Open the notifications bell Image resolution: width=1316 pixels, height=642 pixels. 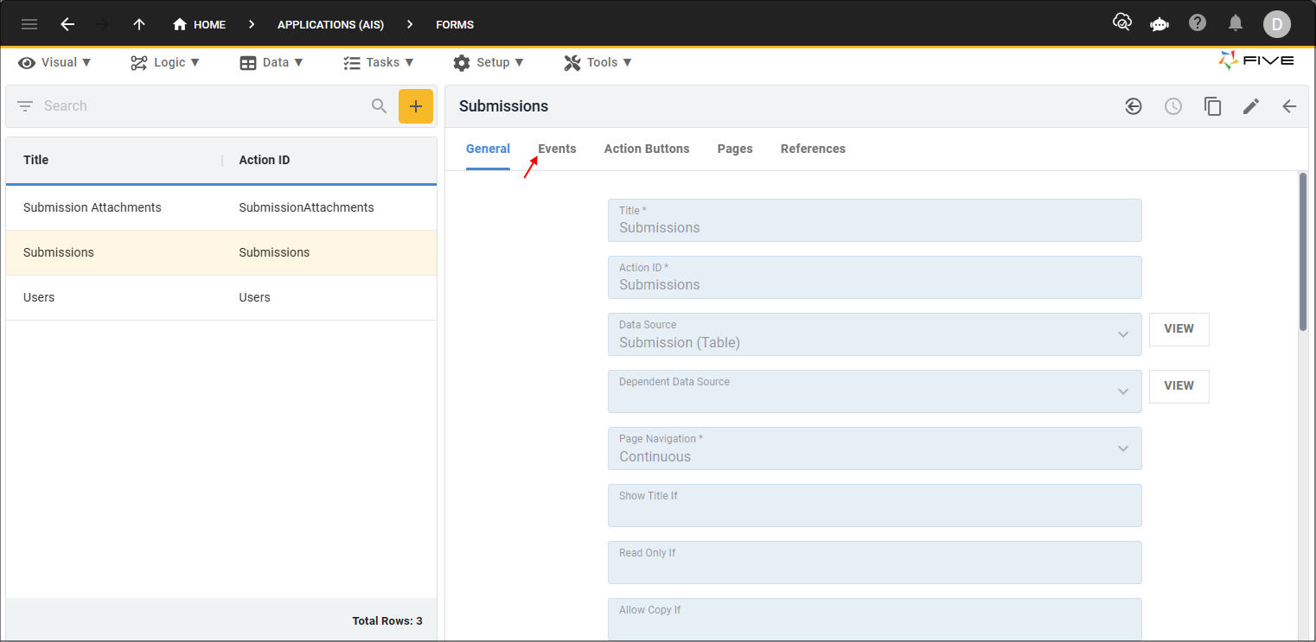1236,23
